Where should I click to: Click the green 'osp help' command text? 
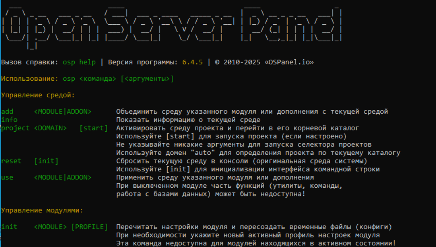coord(79,62)
